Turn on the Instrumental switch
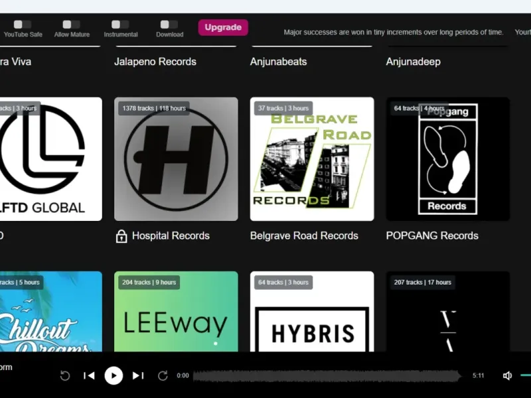 pos(120,25)
